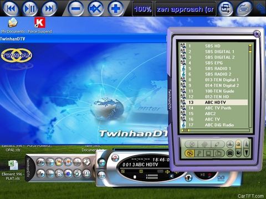Select highlighted channel 13 ABC HDTV

click(x=214, y=102)
